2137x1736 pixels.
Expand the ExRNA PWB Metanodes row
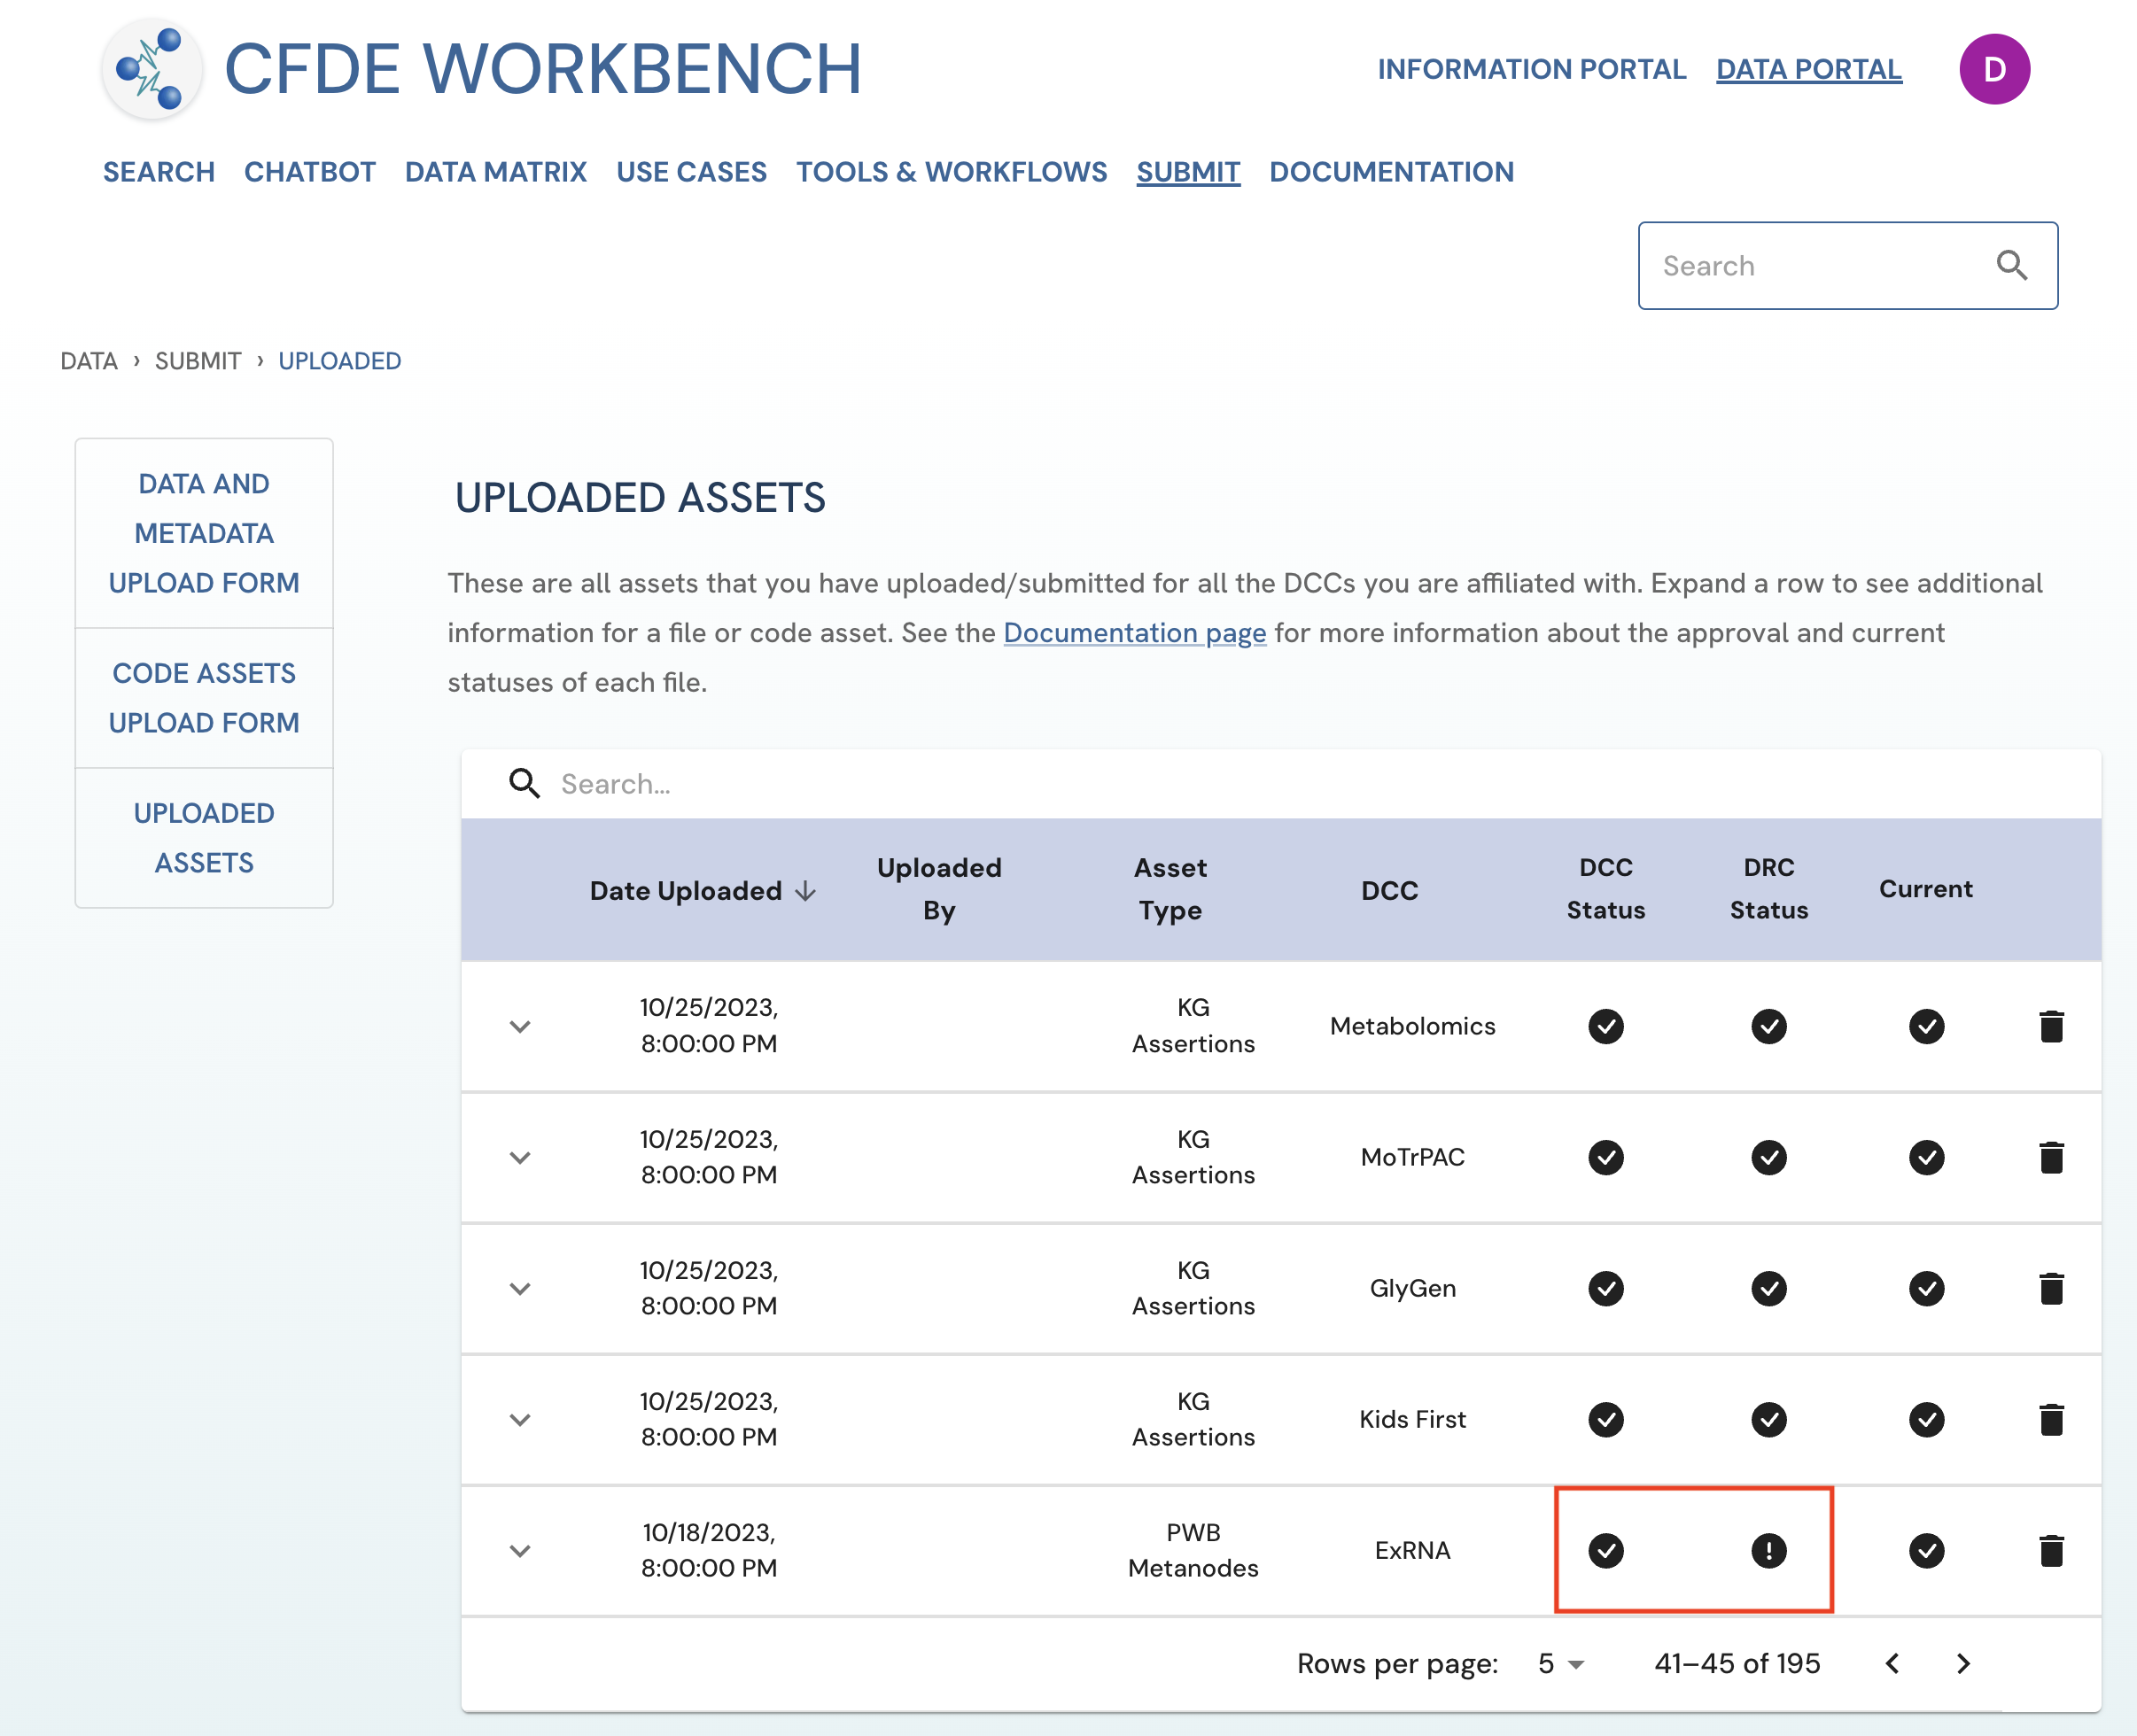pos(519,1550)
